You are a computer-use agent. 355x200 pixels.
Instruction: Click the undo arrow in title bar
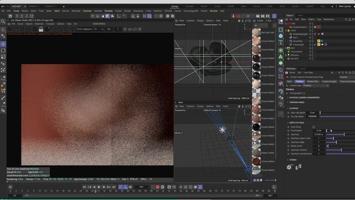(3, 6)
